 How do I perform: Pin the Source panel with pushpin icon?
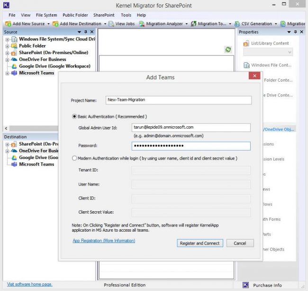click(x=86, y=32)
